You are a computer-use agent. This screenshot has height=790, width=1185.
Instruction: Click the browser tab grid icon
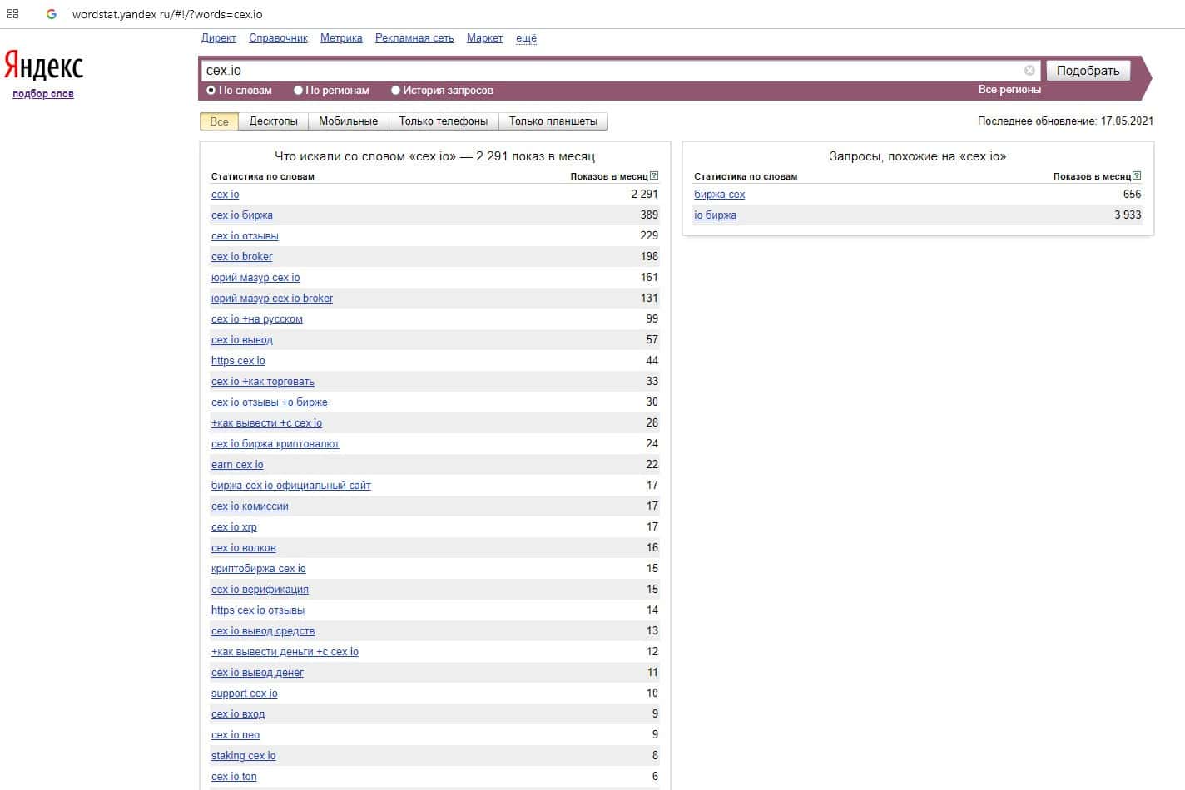point(12,14)
